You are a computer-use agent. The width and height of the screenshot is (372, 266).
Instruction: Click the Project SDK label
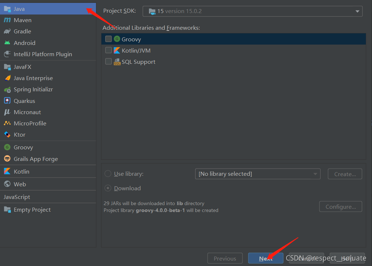[x=120, y=11]
